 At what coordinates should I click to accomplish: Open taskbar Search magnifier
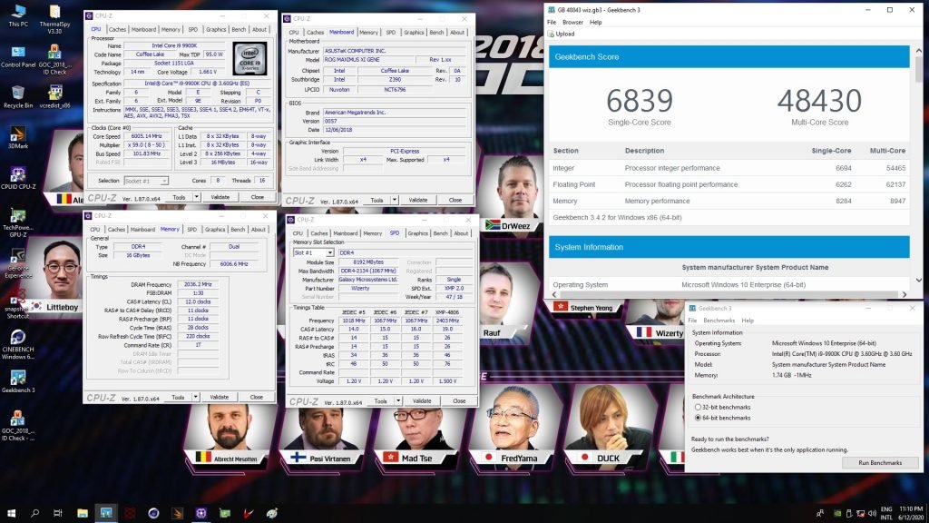click(34, 513)
